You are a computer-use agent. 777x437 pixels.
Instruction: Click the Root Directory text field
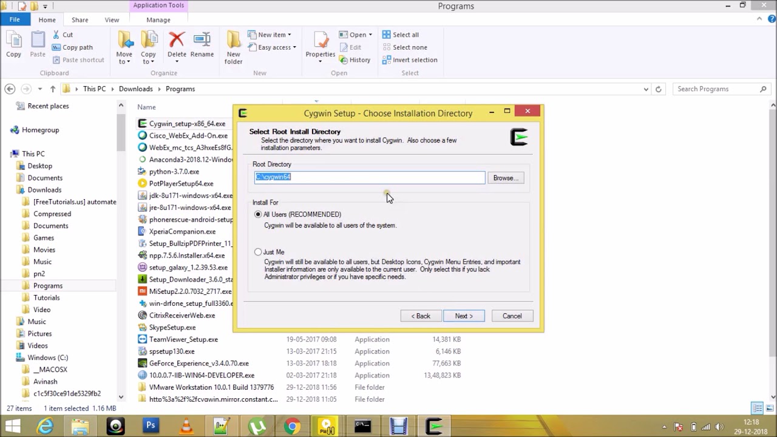click(x=370, y=177)
